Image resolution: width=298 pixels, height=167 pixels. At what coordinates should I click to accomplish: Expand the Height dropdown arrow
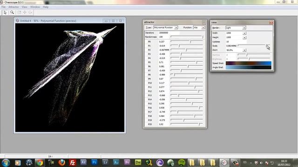pyautogui.click(x=244, y=38)
